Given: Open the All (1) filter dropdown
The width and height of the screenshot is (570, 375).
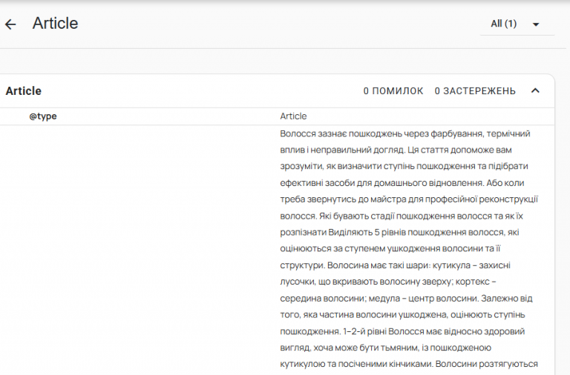Looking at the screenshot, I should (x=517, y=24).
